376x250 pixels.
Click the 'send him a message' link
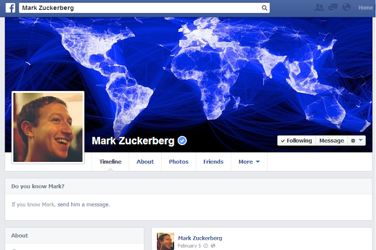pos(84,205)
